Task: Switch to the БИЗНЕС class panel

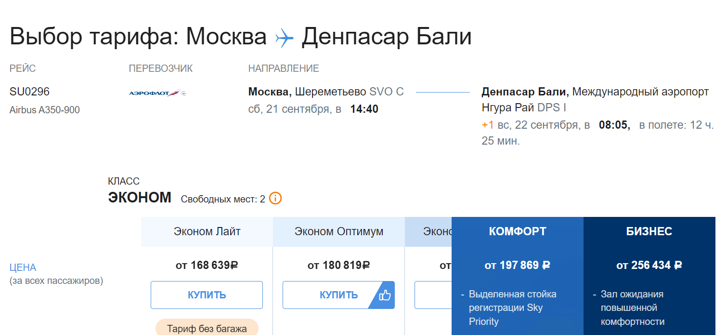Action: (x=649, y=232)
